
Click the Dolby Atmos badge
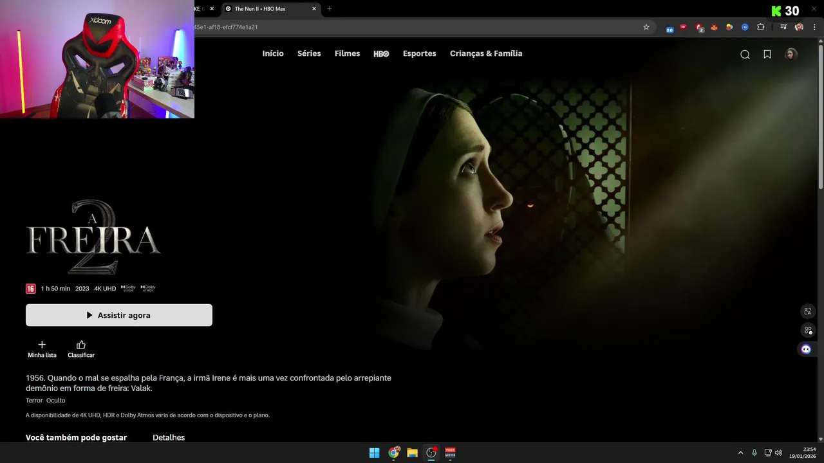148,288
